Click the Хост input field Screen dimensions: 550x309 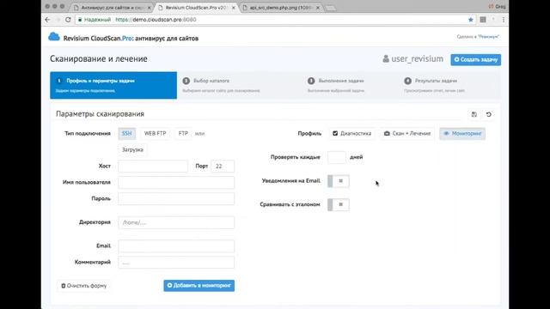(x=153, y=166)
